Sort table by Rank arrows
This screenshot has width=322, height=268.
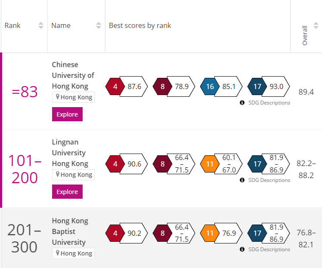pyautogui.click(x=41, y=25)
